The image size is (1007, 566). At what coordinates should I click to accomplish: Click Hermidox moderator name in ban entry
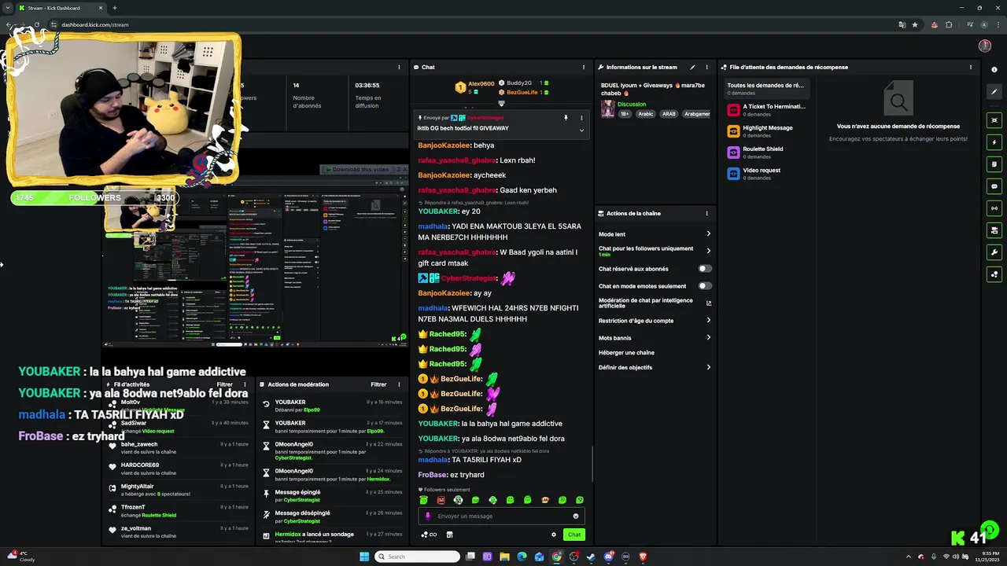[x=378, y=479]
